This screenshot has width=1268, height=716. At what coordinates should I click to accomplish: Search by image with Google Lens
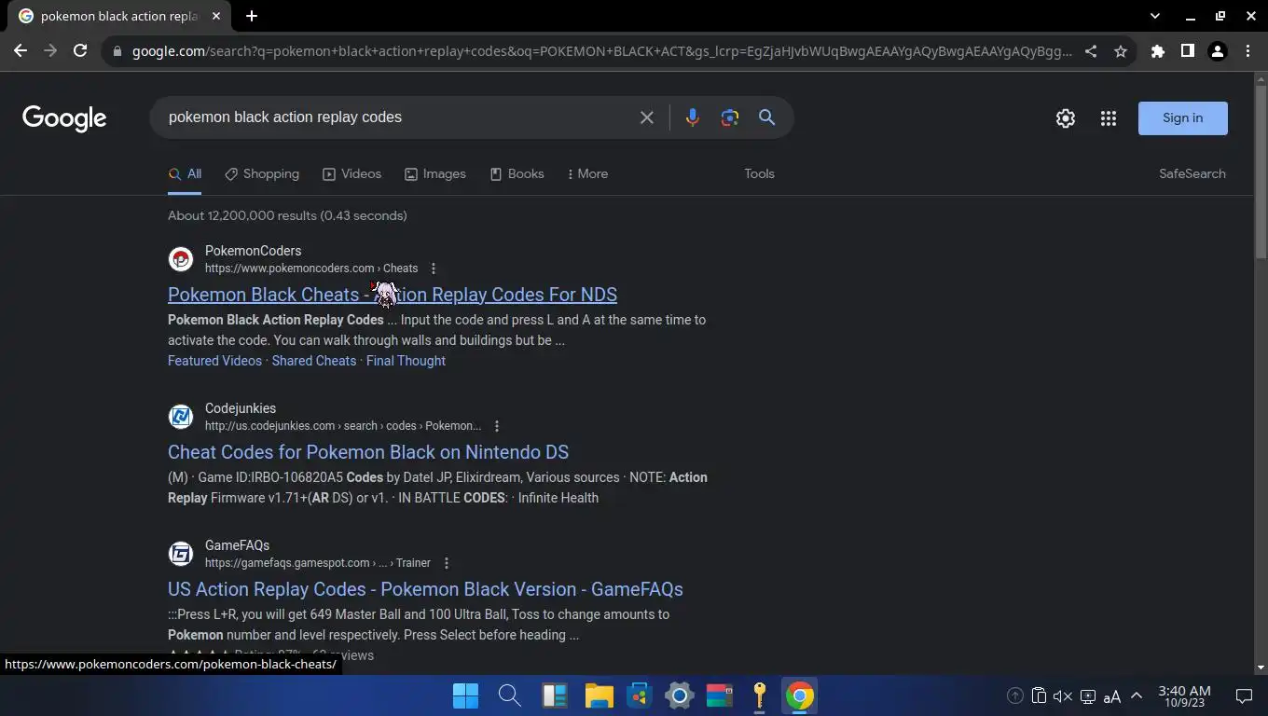coord(729,117)
